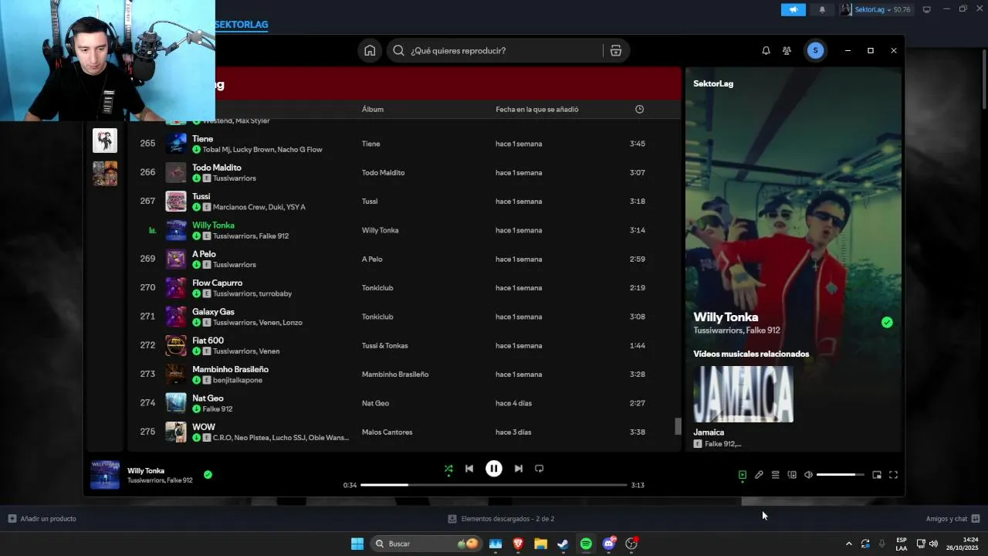Screen dimensions: 988x556
Task: Open Steam notifications bell
Action: 822,9
